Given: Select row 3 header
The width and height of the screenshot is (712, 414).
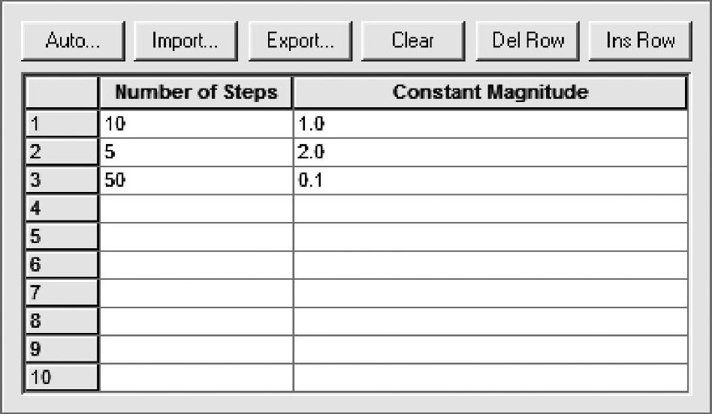Looking at the screenshot, I should click(x=62, y=181).
